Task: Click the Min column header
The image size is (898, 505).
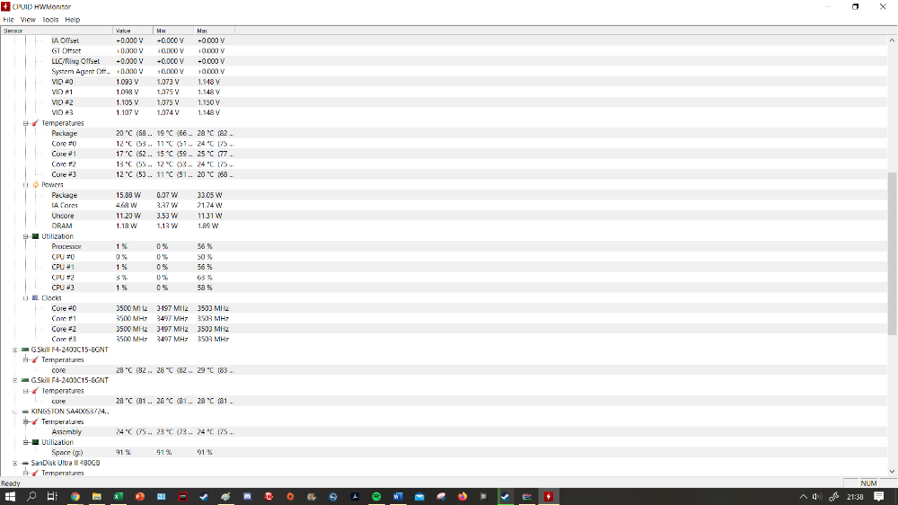Action: [x=173, y=31]
